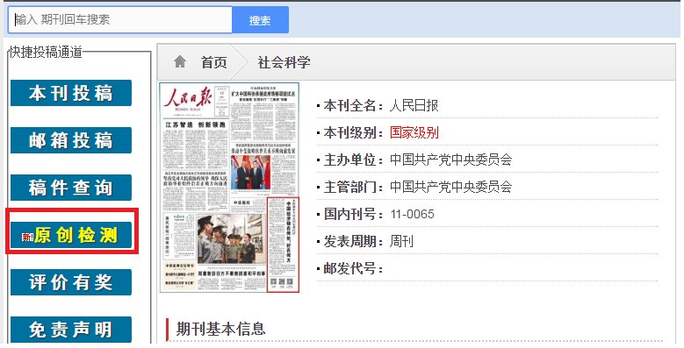The image size is (684, 348).
Task: Click the 快捷投稿通道 panel title
Action: [47, 52]
